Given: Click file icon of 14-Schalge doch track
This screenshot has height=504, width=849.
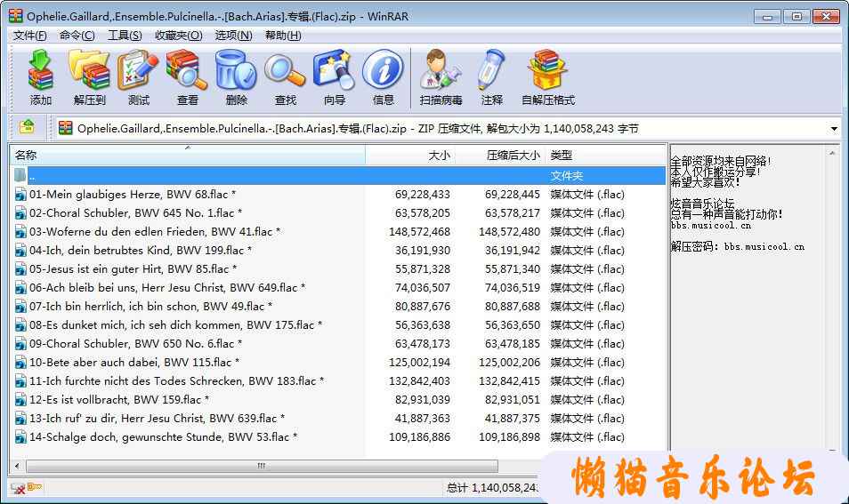Looking at the screenshot, I should [20, 437].
